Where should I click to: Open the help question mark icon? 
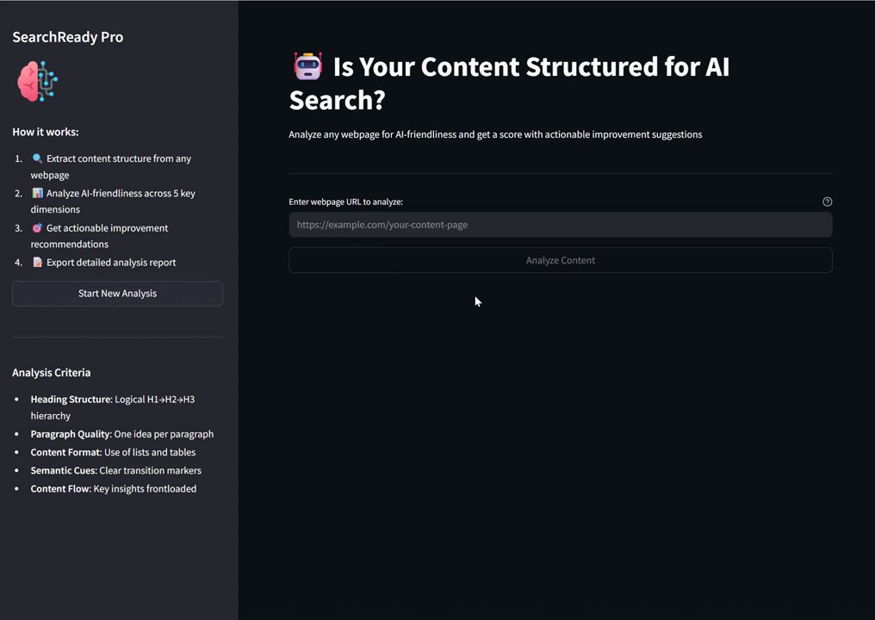click(x=827, y=202)
